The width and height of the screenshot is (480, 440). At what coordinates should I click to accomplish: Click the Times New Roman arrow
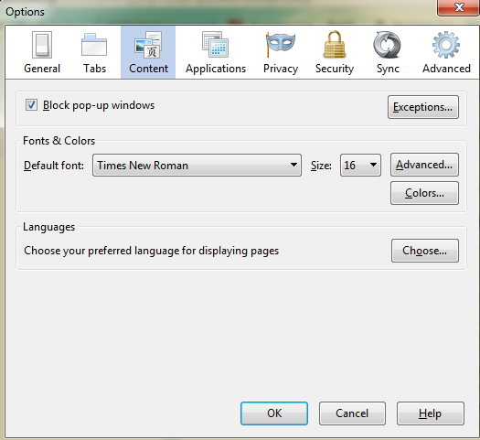tap(293, 165)
